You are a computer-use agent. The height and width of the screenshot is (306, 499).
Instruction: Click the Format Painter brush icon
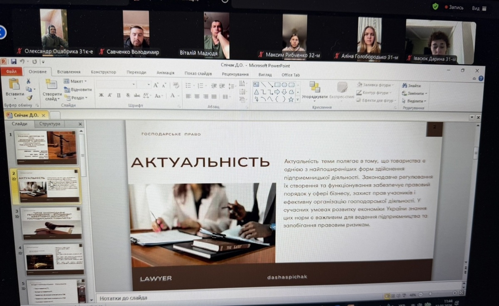(x=30, y=98)
